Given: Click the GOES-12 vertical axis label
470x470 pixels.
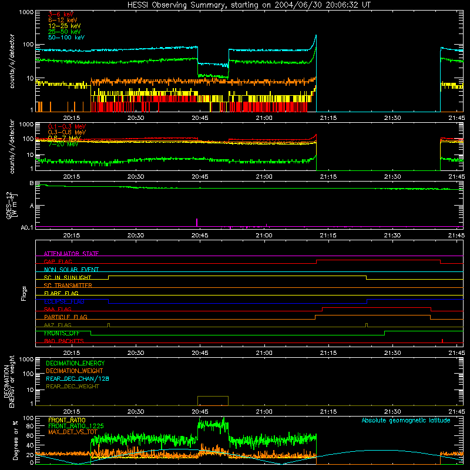Looking at the screenshot, I should pyautogui.click(x=11, y=205).
